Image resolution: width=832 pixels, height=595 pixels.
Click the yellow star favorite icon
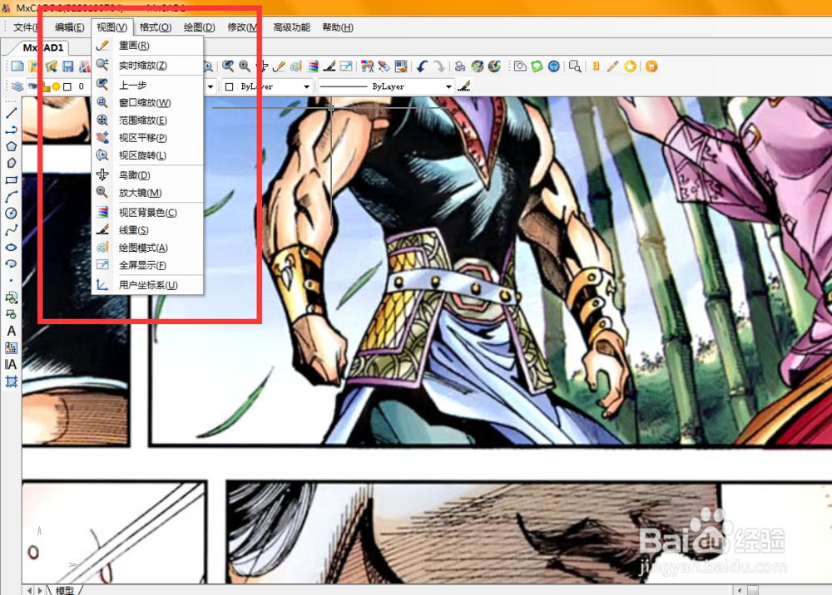coord(630,66)
